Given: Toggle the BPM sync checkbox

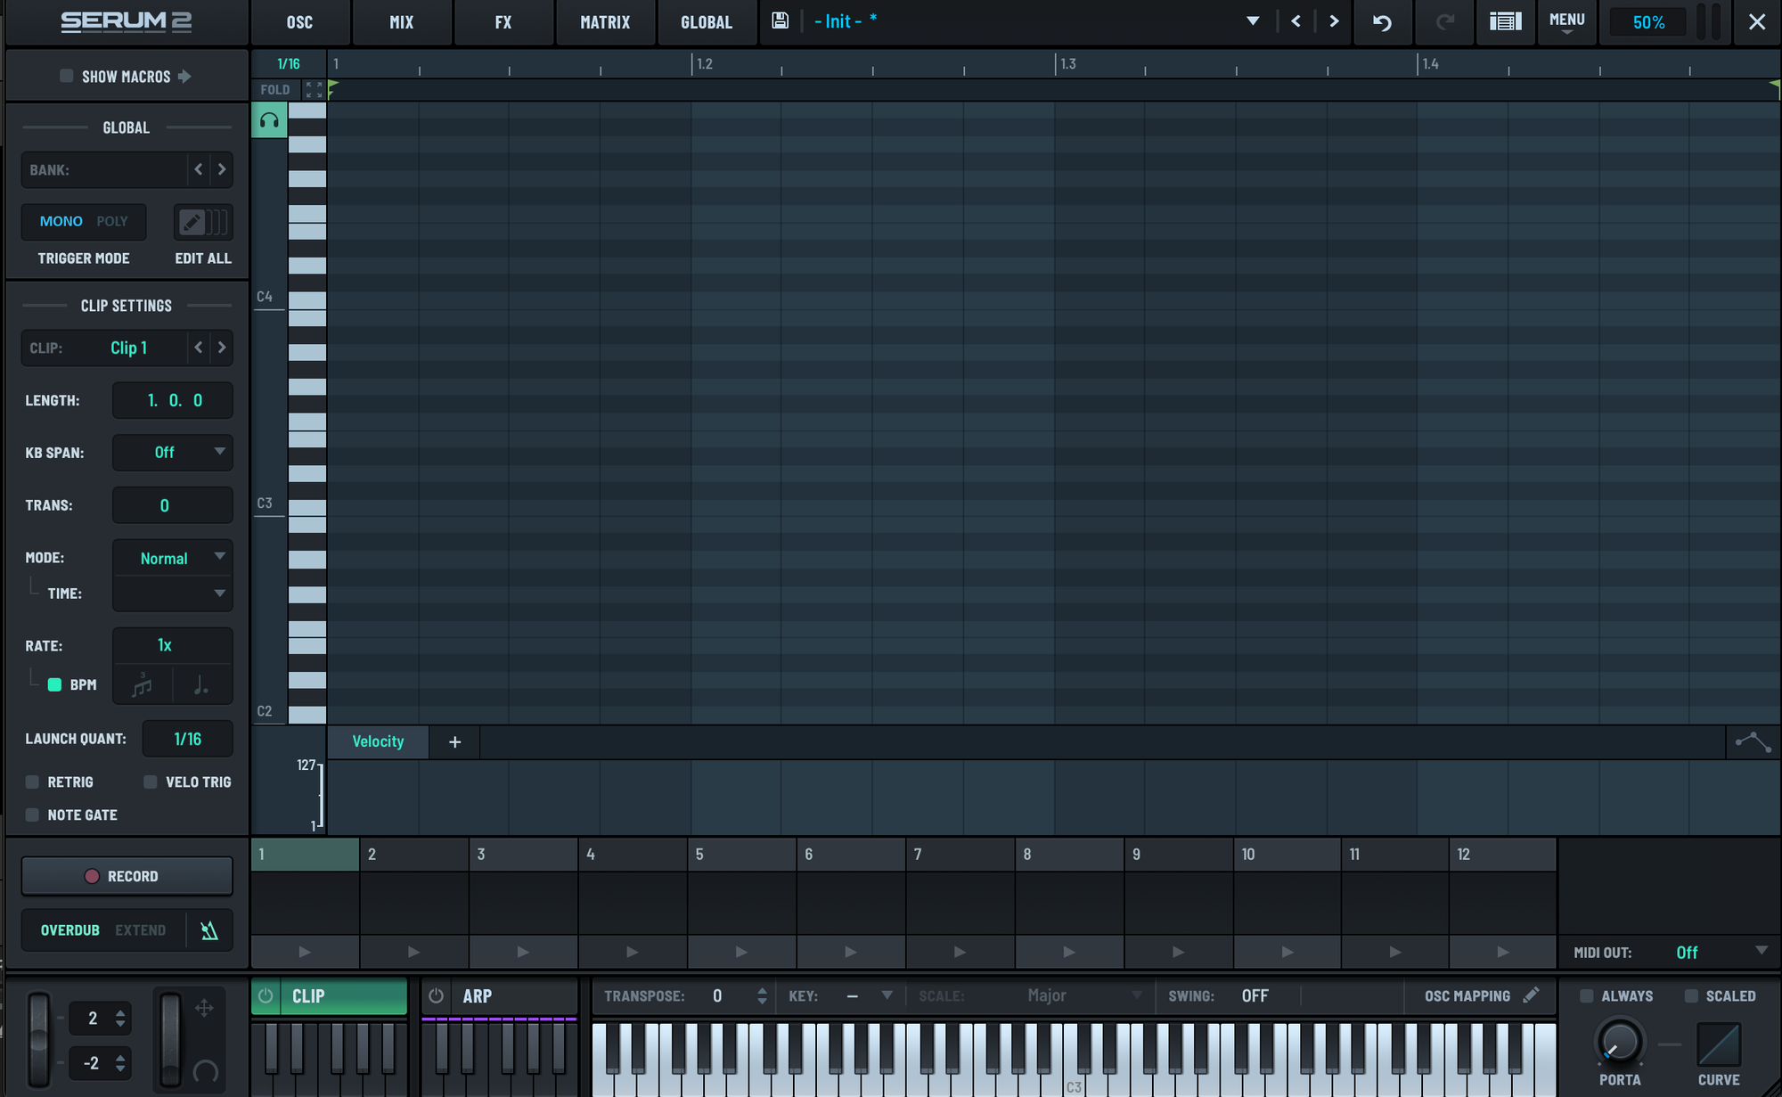Looking at the screenshot, I should pyautogui.click(x=54, y=685).
